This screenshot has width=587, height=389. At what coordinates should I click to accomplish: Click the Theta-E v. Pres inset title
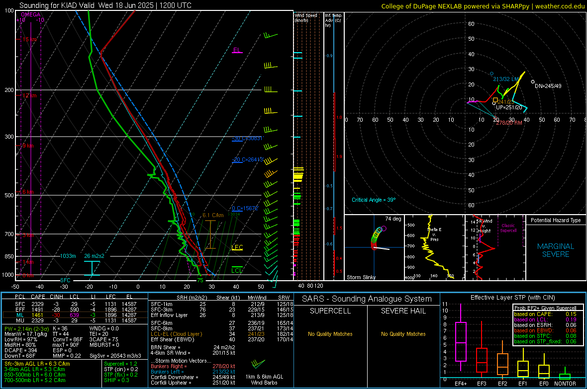434,234
